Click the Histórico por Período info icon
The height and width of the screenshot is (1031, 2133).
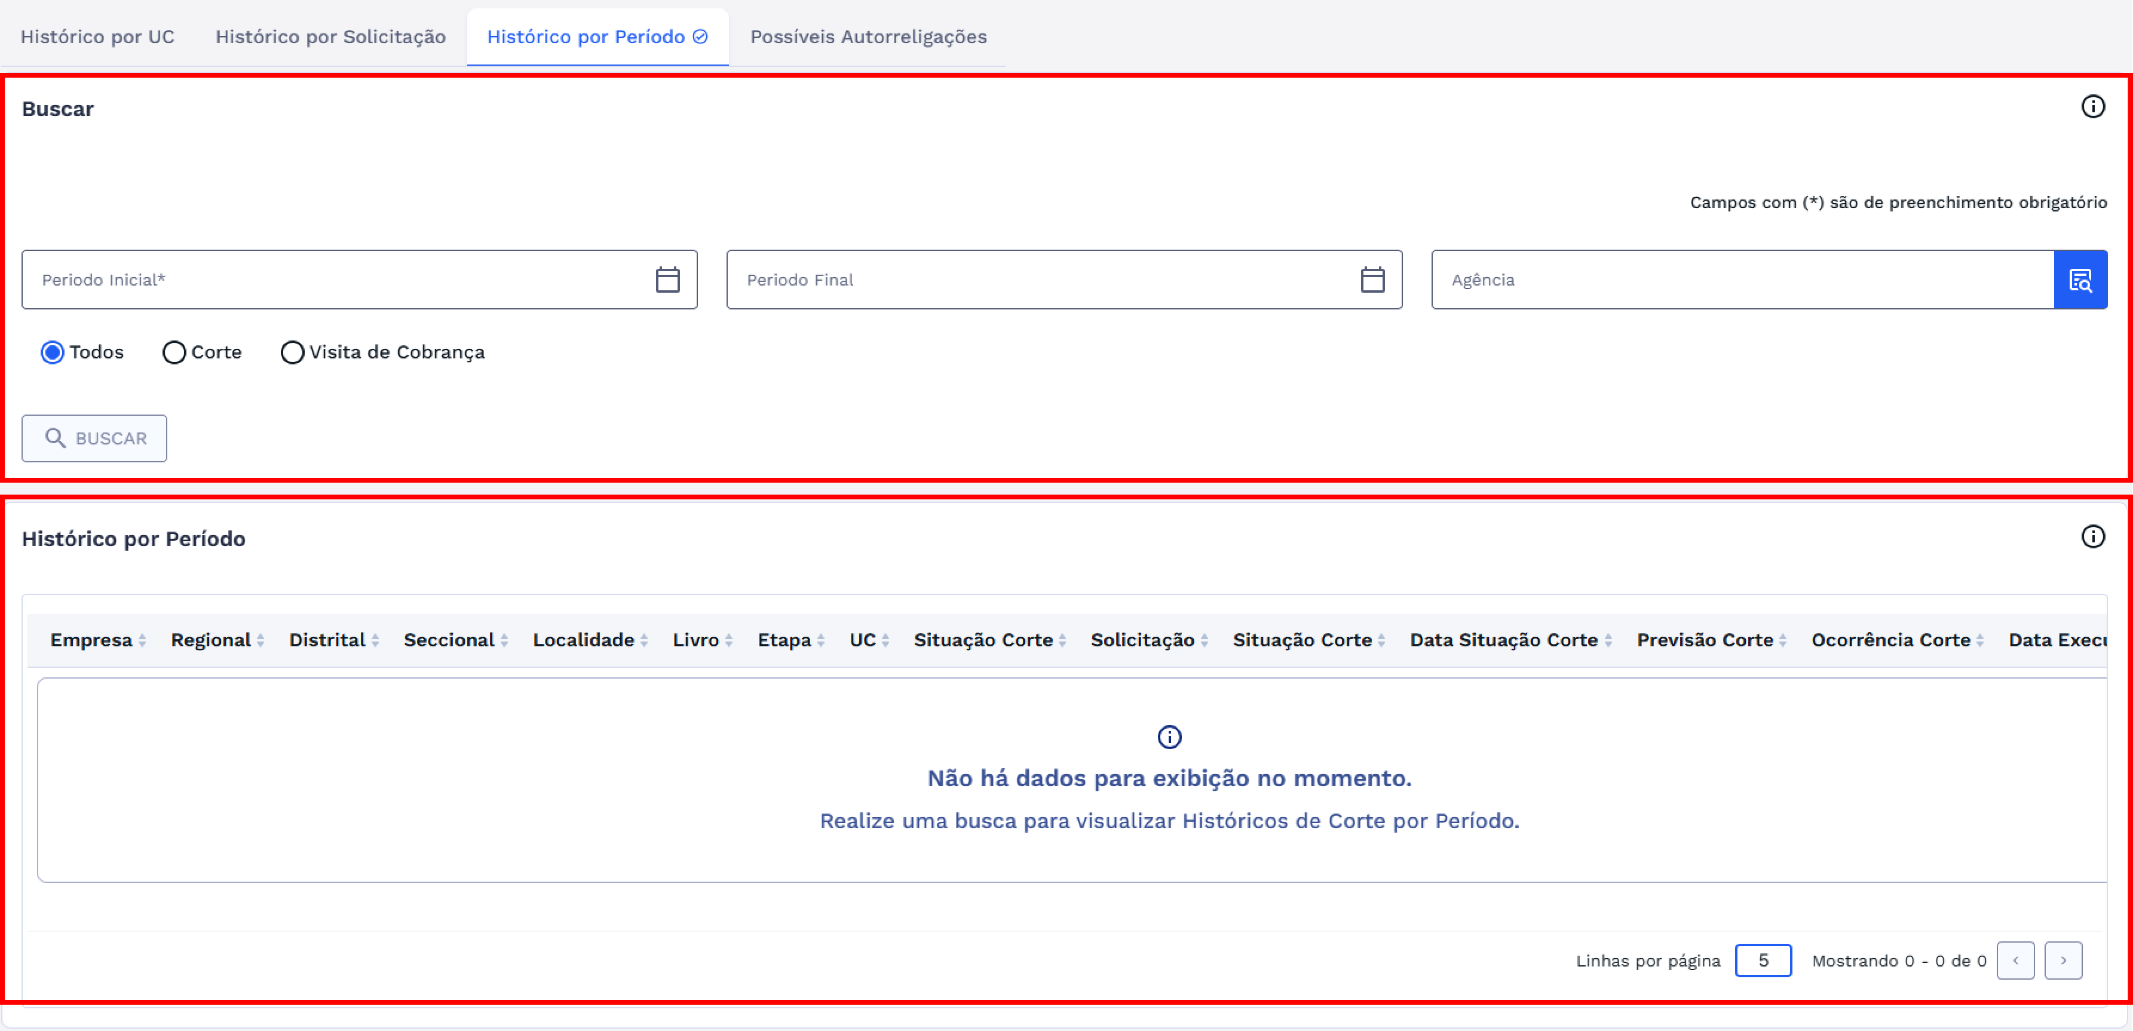2092,536
